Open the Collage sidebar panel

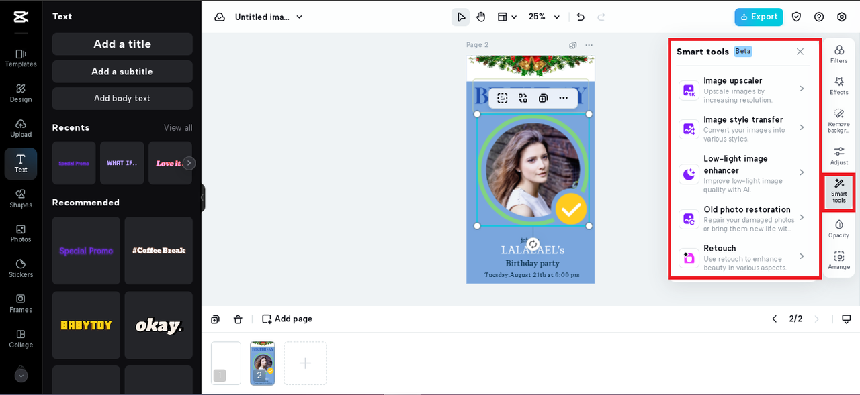point(21,339)
